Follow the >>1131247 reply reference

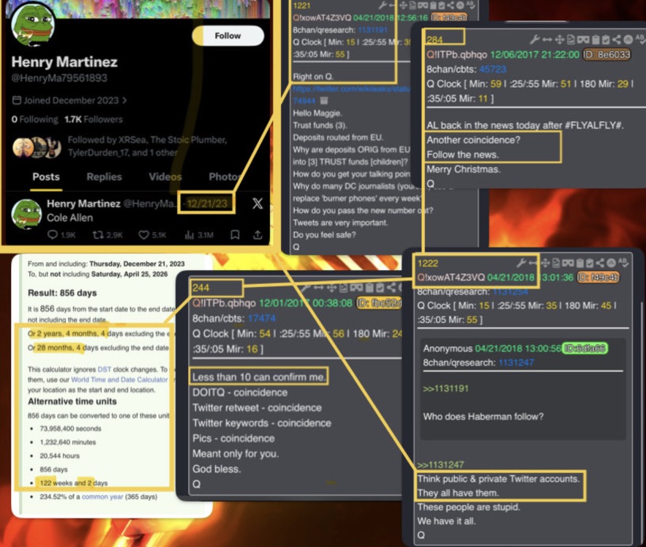tap(440, 465)
